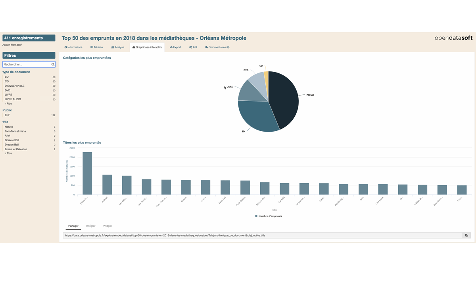This screenshot has width=476, height=289.
Task: Click the opendatasoft logo
Action: click(453, 38)
